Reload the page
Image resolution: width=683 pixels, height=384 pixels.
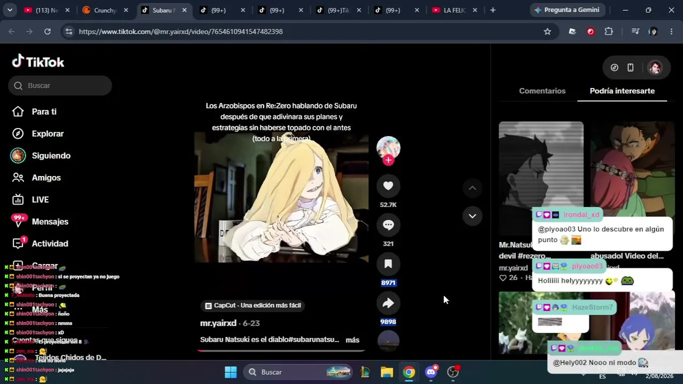pyautogui.click(x=48, y=31)
